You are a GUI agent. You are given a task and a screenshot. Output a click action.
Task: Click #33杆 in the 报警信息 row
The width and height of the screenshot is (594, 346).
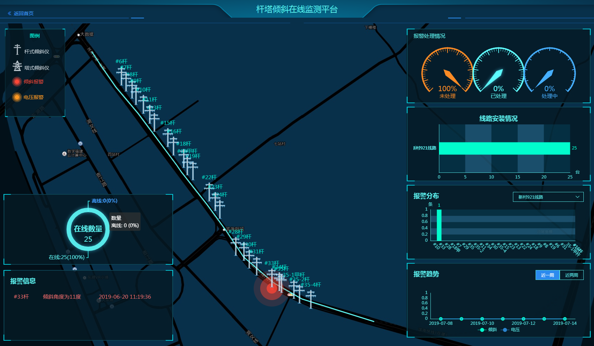click(21, 297)
